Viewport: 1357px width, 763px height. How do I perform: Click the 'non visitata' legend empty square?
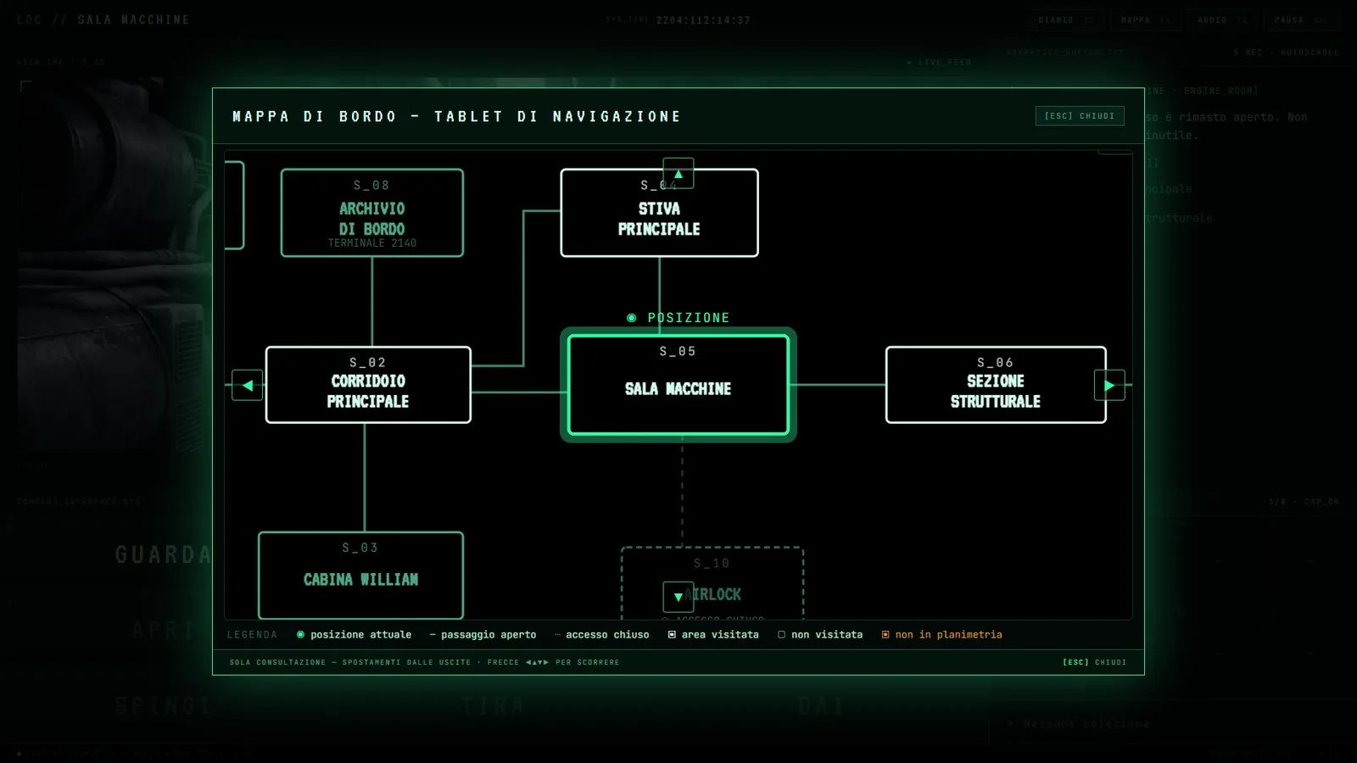781,634
